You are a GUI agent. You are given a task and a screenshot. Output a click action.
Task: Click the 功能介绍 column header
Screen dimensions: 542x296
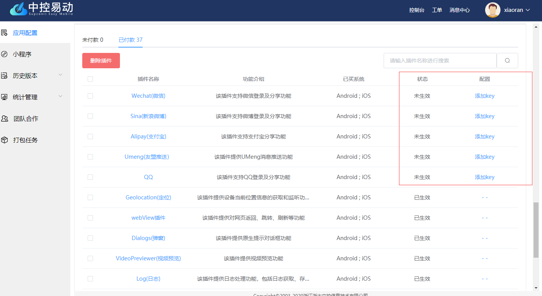pyautogui.click(x=253, y=79)
